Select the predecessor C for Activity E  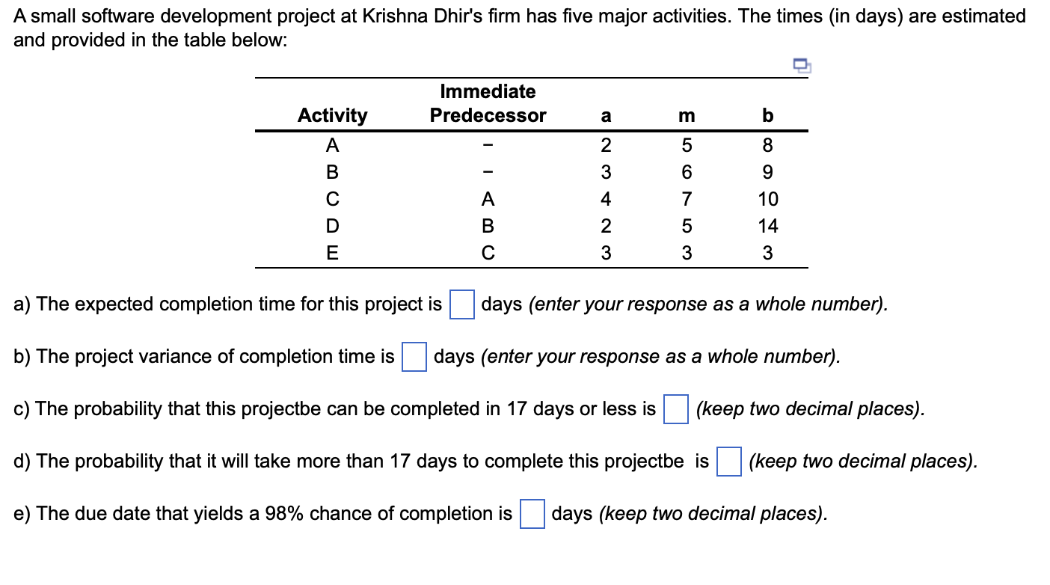pos(488,253)
